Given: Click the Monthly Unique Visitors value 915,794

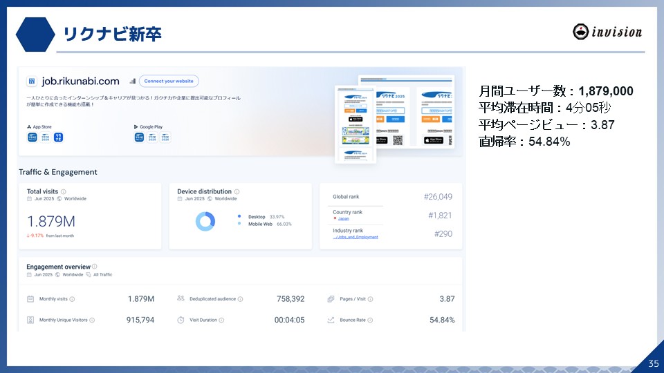Looking at the screenshot, I should coord(140,320).
